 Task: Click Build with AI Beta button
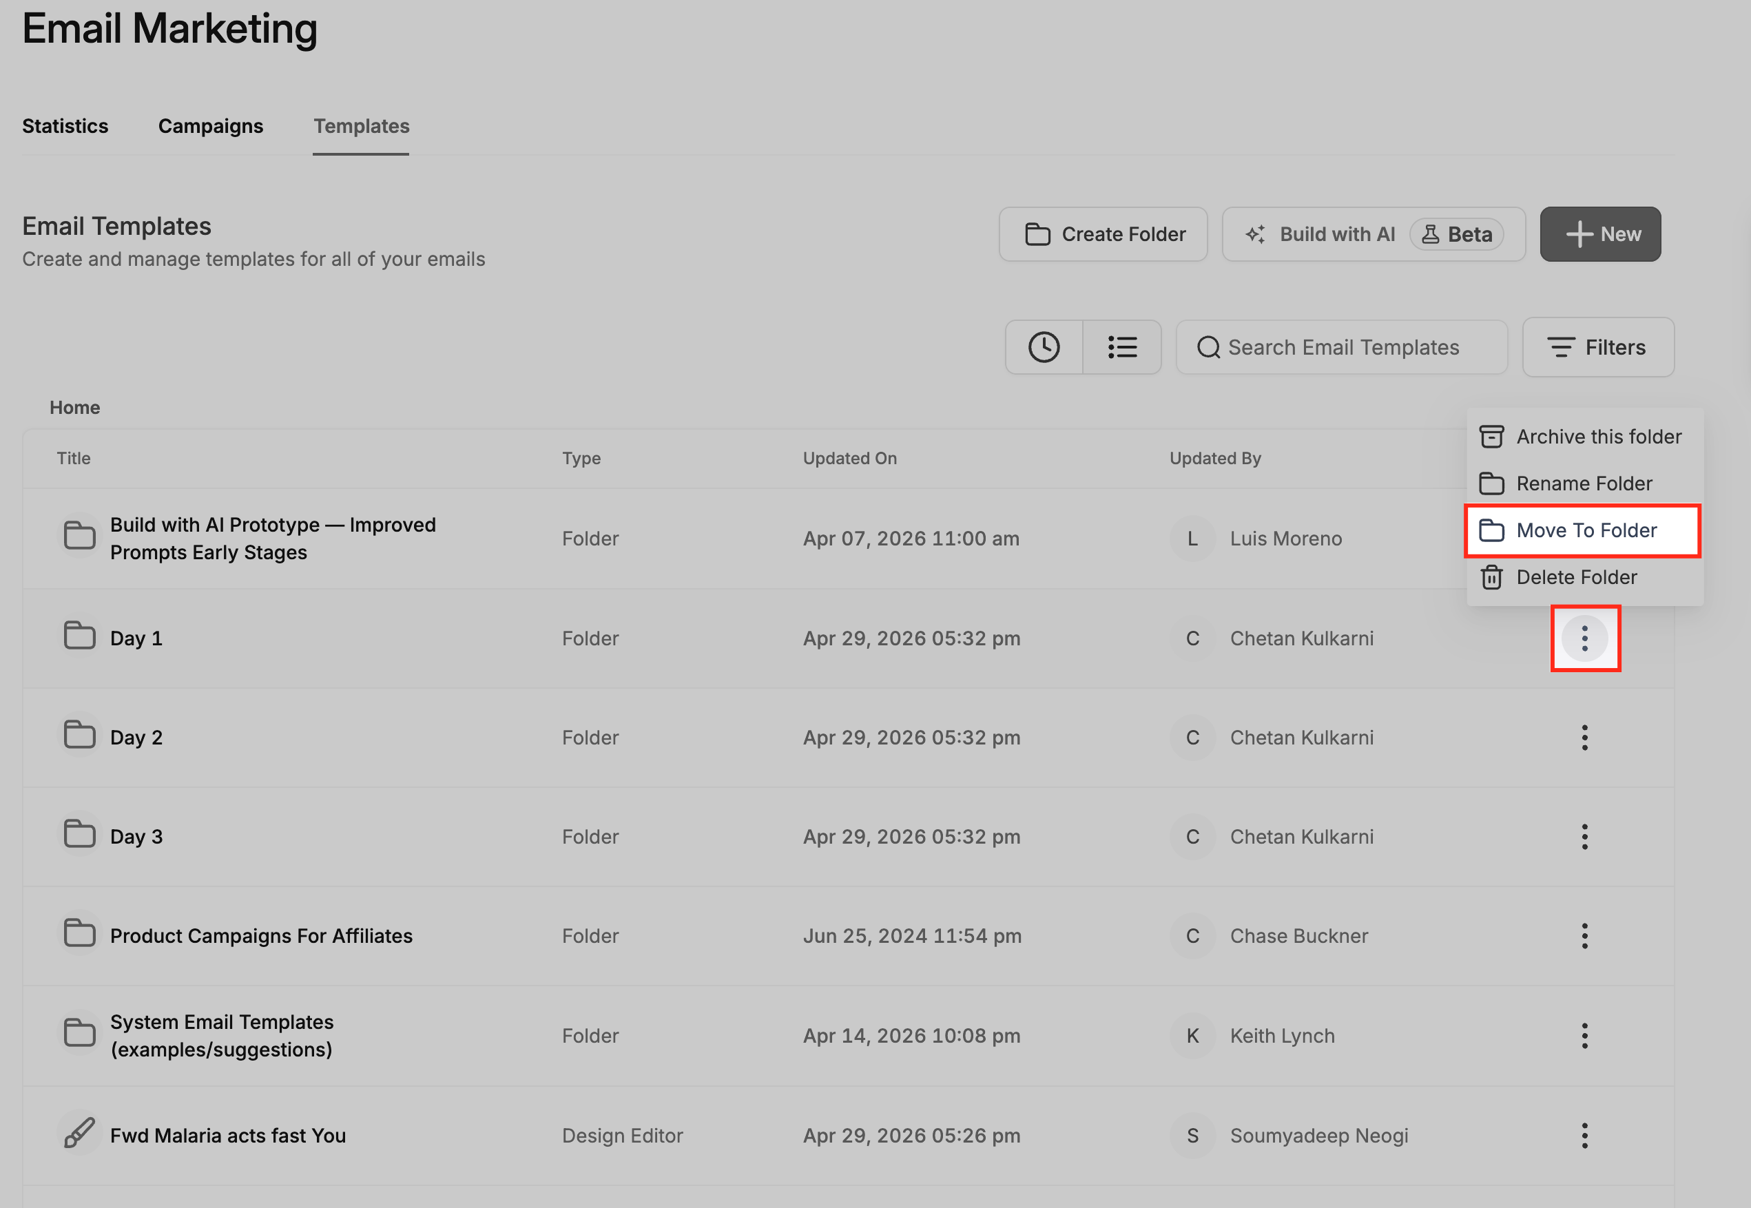coord(1374,235)
